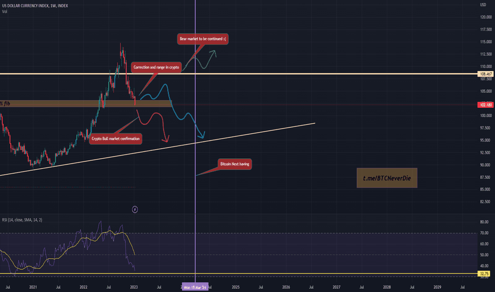Click the t.me/BTCNeverDie text box

pos(387,178)
